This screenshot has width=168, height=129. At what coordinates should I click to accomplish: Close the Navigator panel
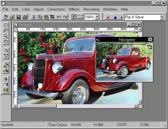tap(150, 40)
